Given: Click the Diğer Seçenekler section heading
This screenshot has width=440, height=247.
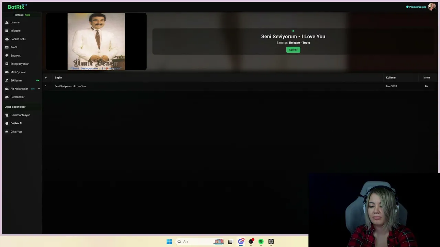Looking at the screenshot, I should click(x=15, y=107).
